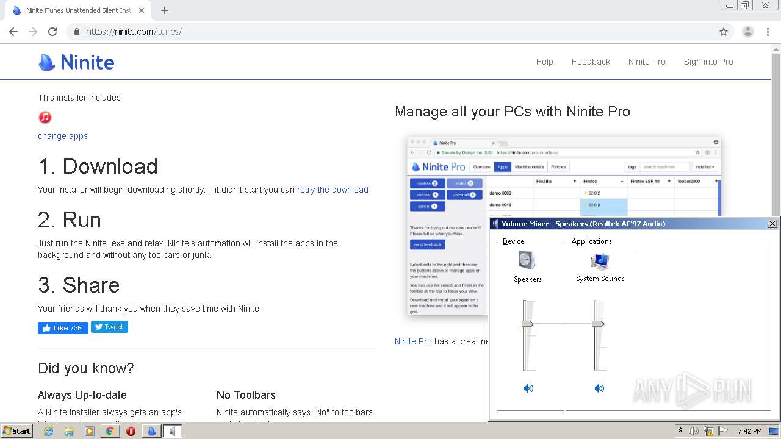Click retry the download link
This screenshot has width=781, height=439.
pos(333,190)
